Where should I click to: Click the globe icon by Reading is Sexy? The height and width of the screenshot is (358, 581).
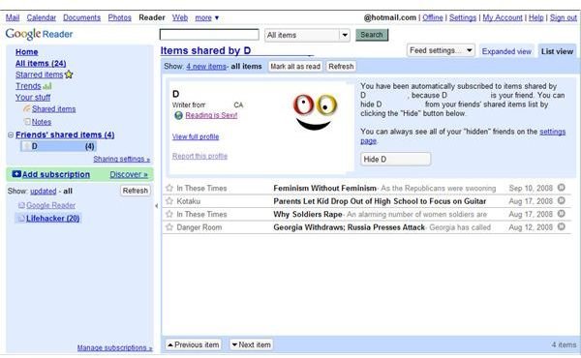pos(178,115)
